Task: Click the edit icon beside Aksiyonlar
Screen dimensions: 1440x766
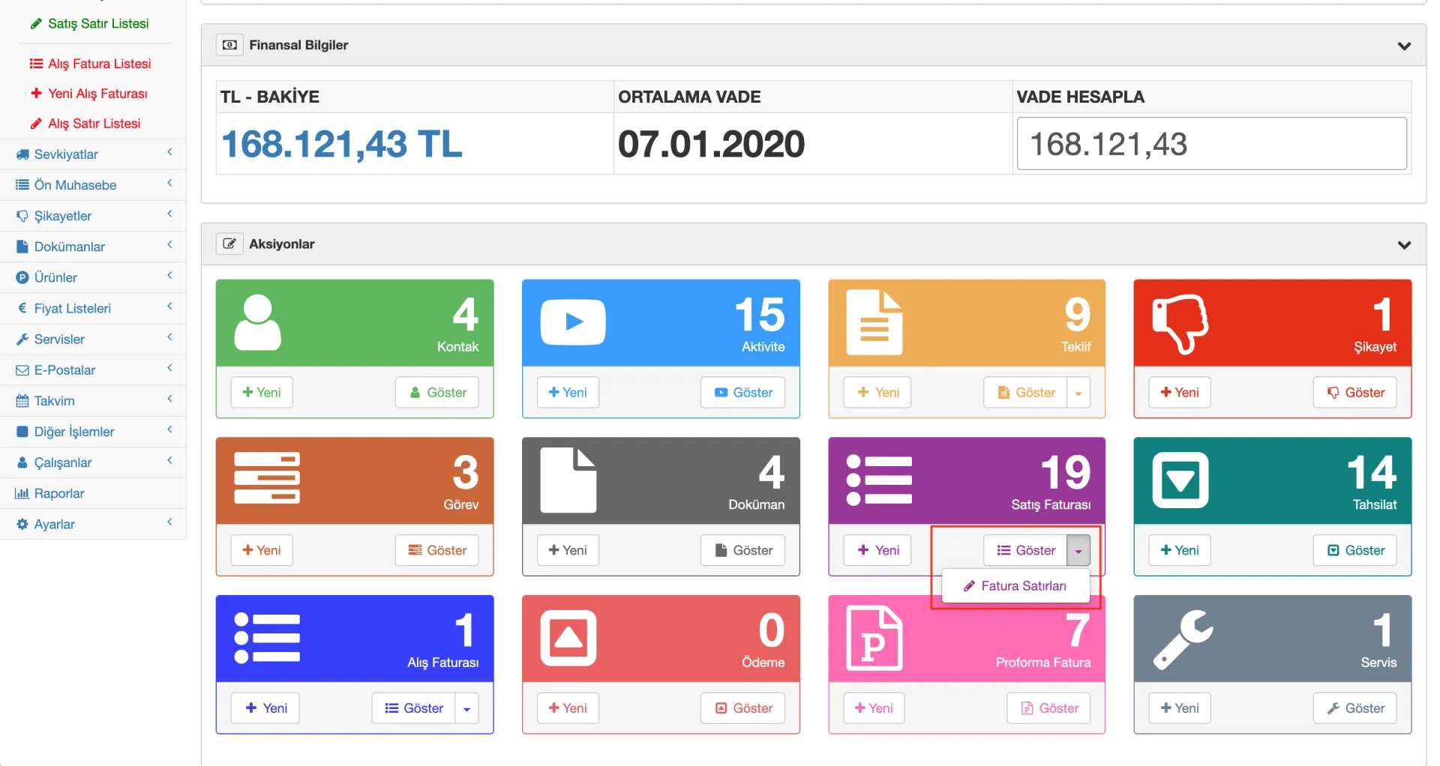Action: click(229, 244)
